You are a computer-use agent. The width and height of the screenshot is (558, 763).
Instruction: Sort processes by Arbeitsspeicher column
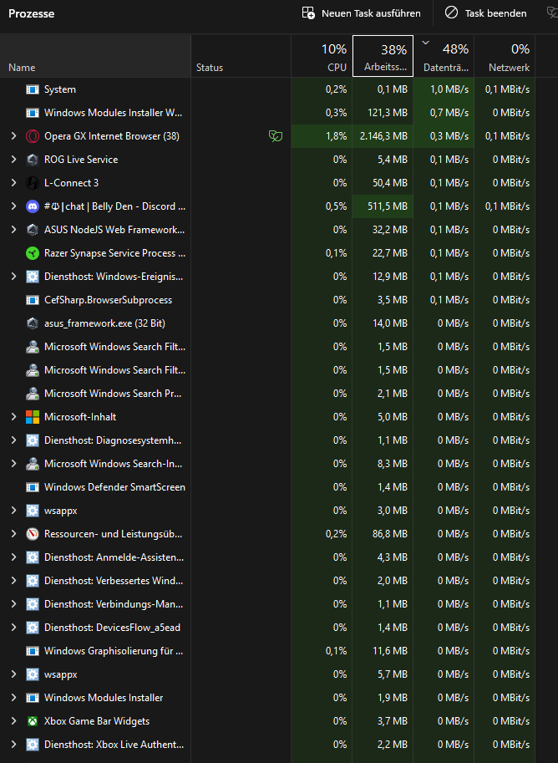coord(383,56)
